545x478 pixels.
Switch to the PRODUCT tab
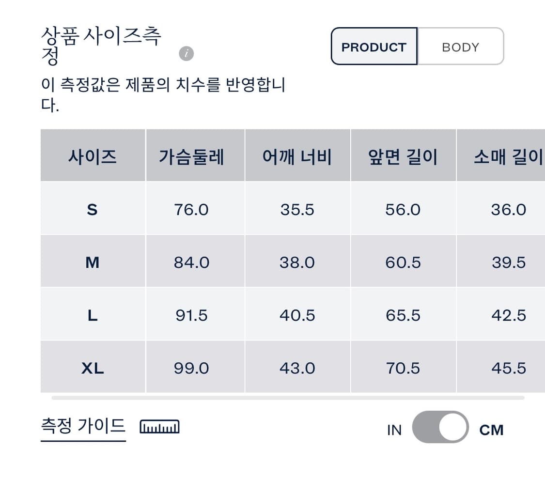374,47
